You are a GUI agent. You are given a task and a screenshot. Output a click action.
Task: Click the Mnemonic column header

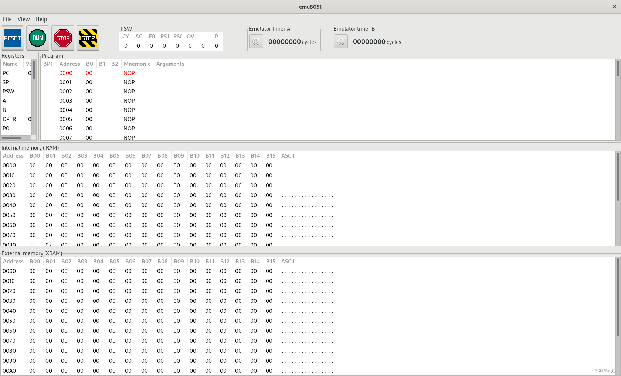pos(137,64)
